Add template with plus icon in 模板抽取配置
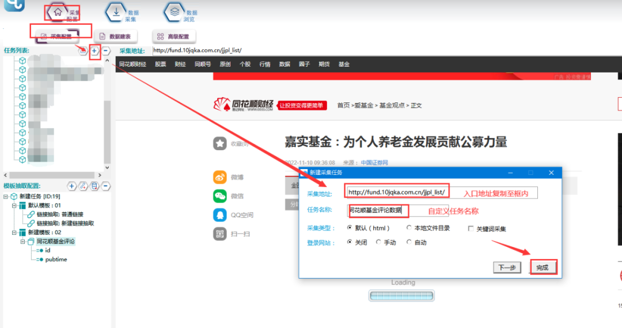Screen dimensions: 622x328 71,186
